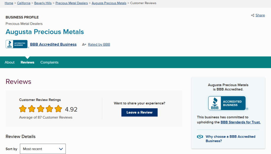Open the BBB Standards for Trust link

click(x=240, y=122)
